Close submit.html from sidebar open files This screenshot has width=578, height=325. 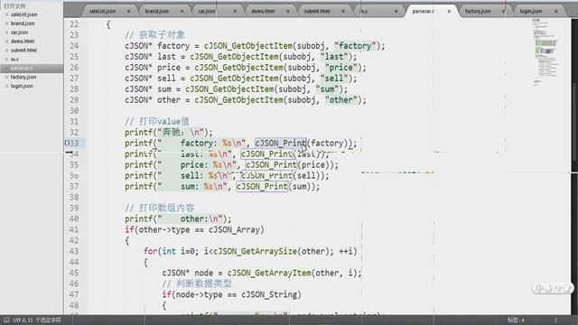6,51
